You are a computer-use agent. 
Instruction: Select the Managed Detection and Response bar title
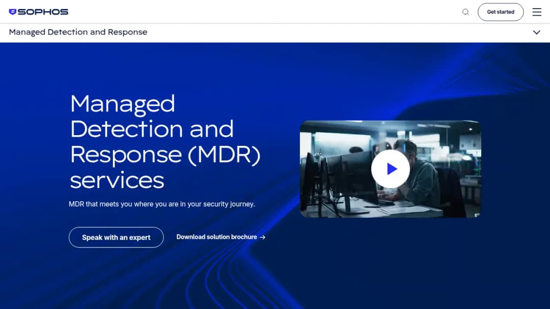click(78, 32)
